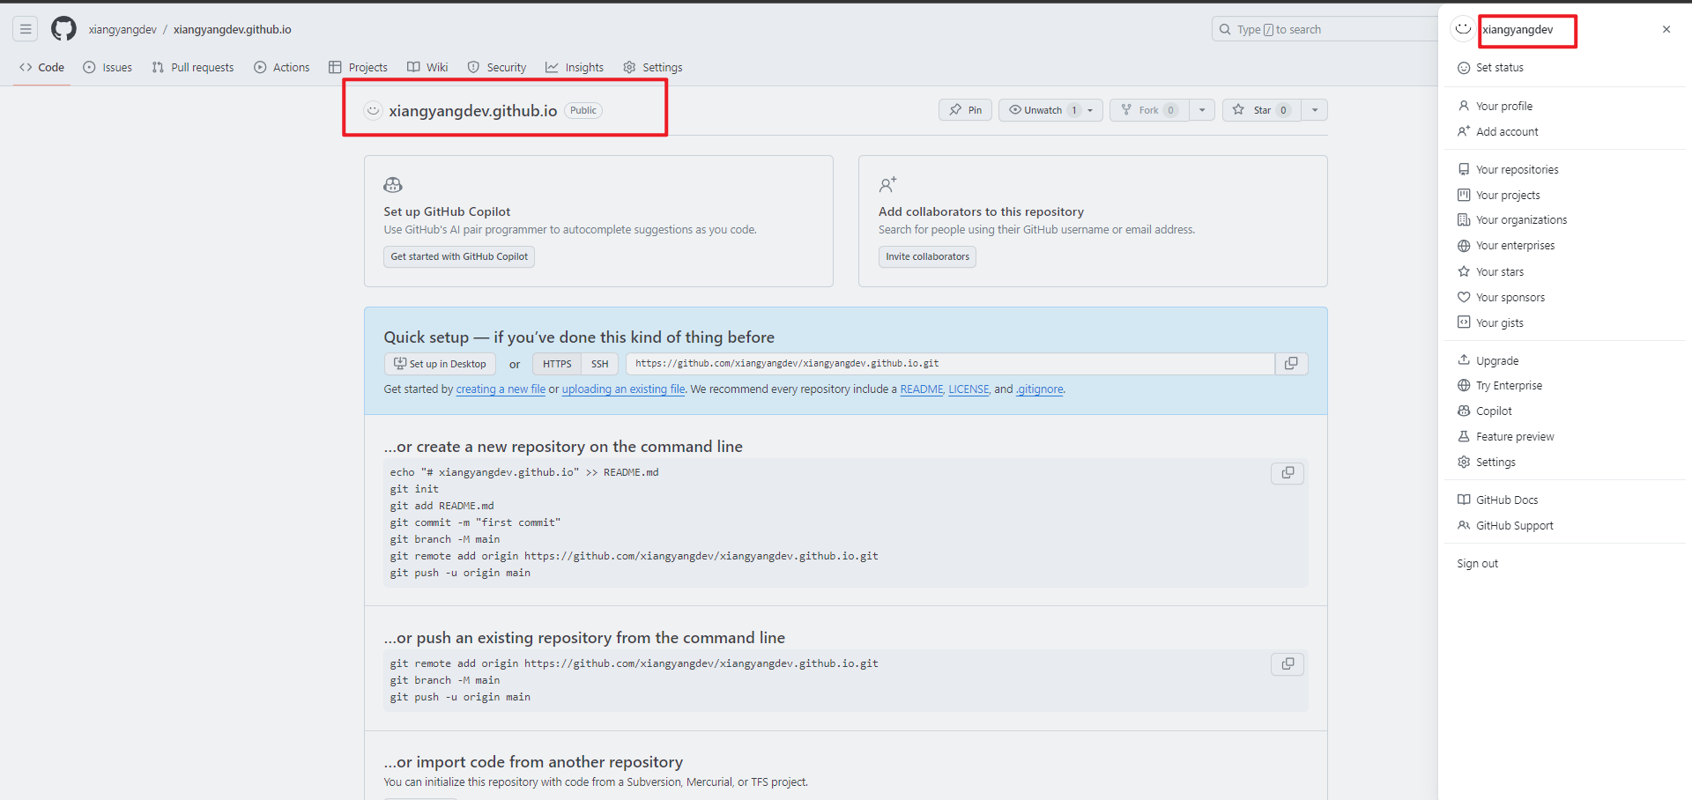Image resolution: width=1692 pixels, height=800 pixels.
Task: Open the hamburger navigation menu
Action: 26,29
